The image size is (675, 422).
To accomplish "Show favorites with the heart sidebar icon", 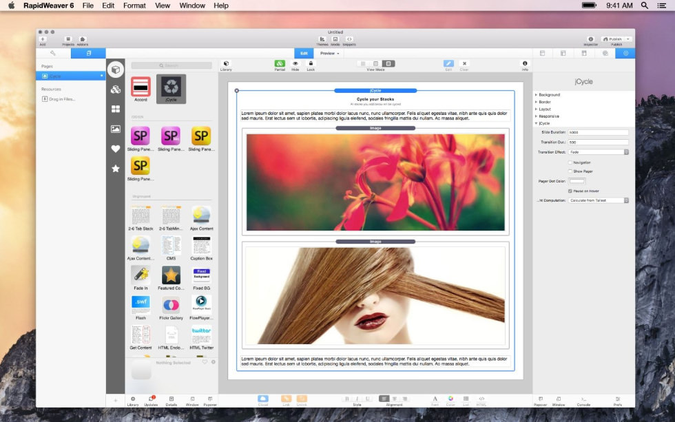I will tap(116, 149).
